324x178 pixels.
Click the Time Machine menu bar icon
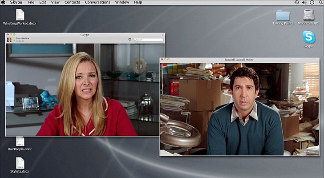[x=297, y=2]
